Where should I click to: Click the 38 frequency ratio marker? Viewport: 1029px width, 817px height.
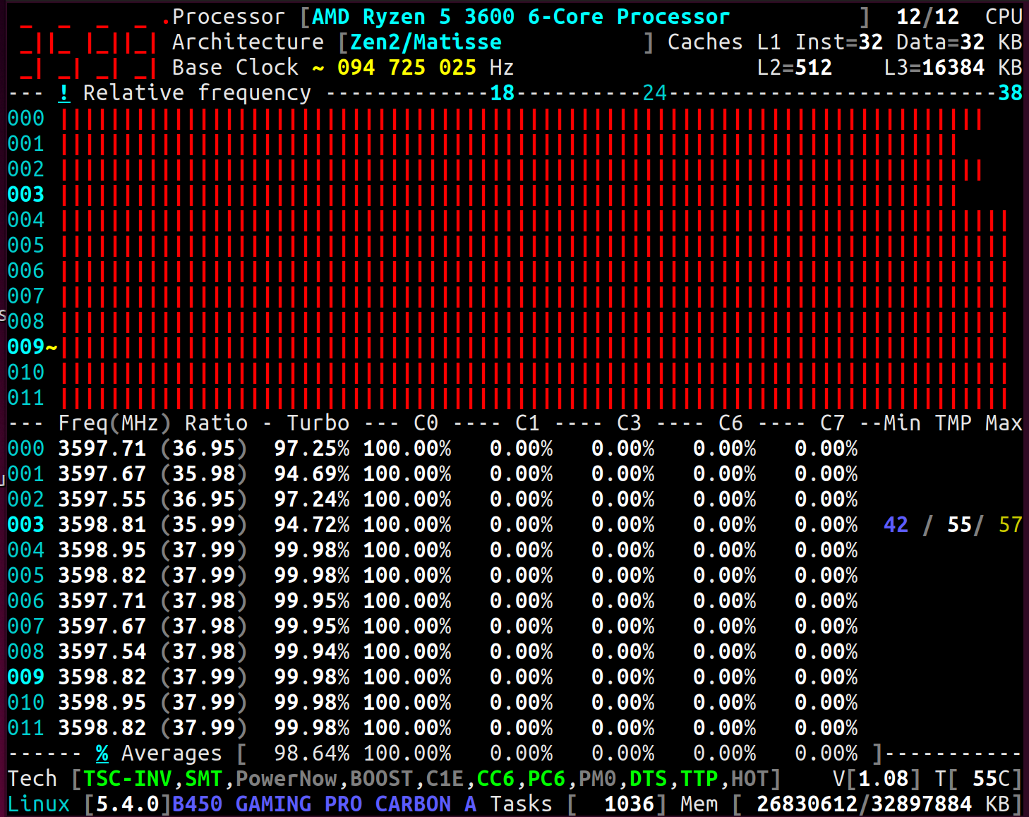click(1010, 93)
